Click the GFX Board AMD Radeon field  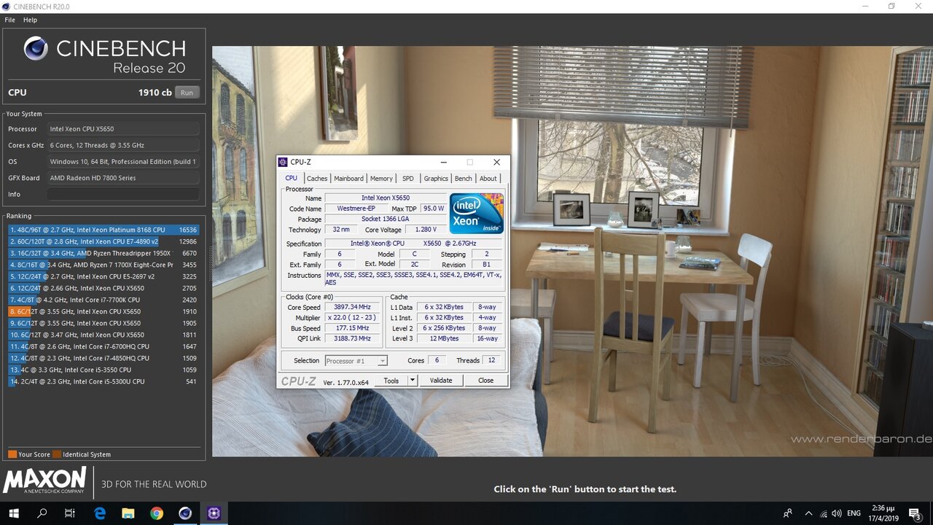123,178
